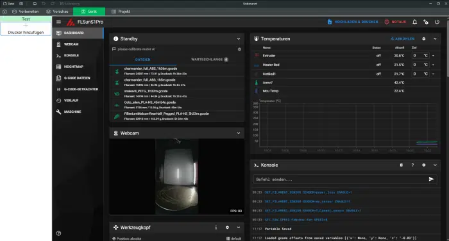The width and height of the screenshot is (449, 241).
Task: Click Heater Bed target temperature field
Action: click(420, 65)
